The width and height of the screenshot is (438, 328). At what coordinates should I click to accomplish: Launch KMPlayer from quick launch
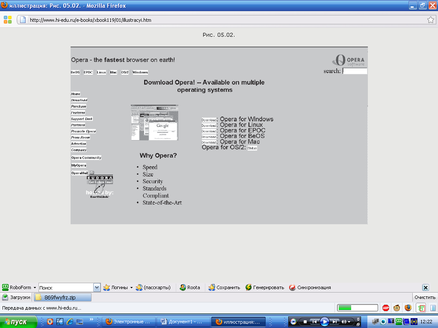60,322
